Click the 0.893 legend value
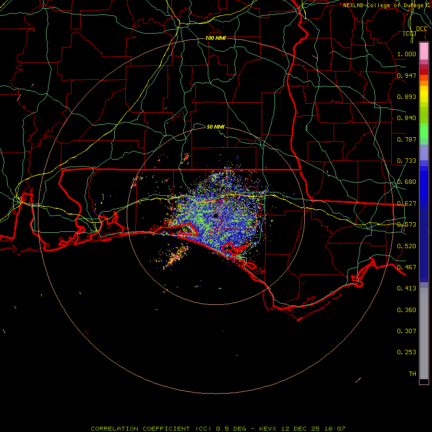This screenshot has height=432, width=432. (407, 96)
